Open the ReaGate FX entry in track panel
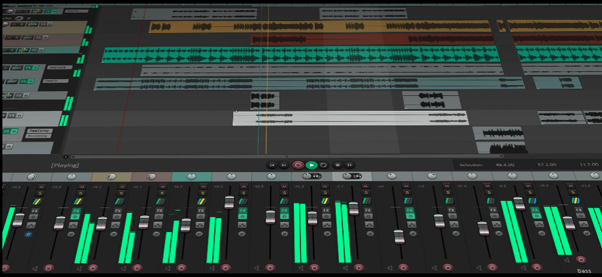Viewport: 602px width, 277px height. coord(59,67)
